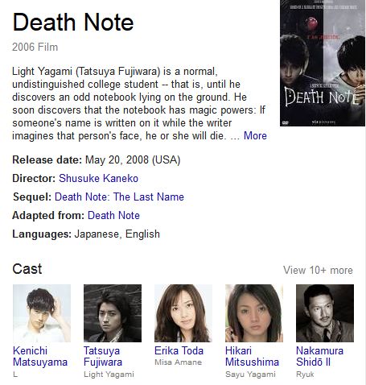The height and width of the screenshot is (385, 366).
Task: Expand description with the More link
Action: (255, 135)
